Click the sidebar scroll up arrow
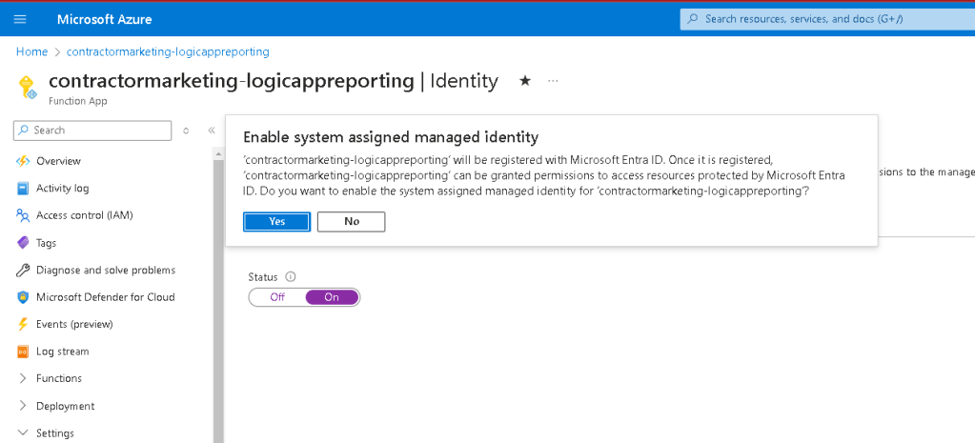Screen dimensions: 975x443 [x=217, y=152]
